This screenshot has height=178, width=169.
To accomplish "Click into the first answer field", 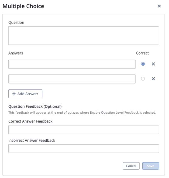I will click(x=72, y=64).
